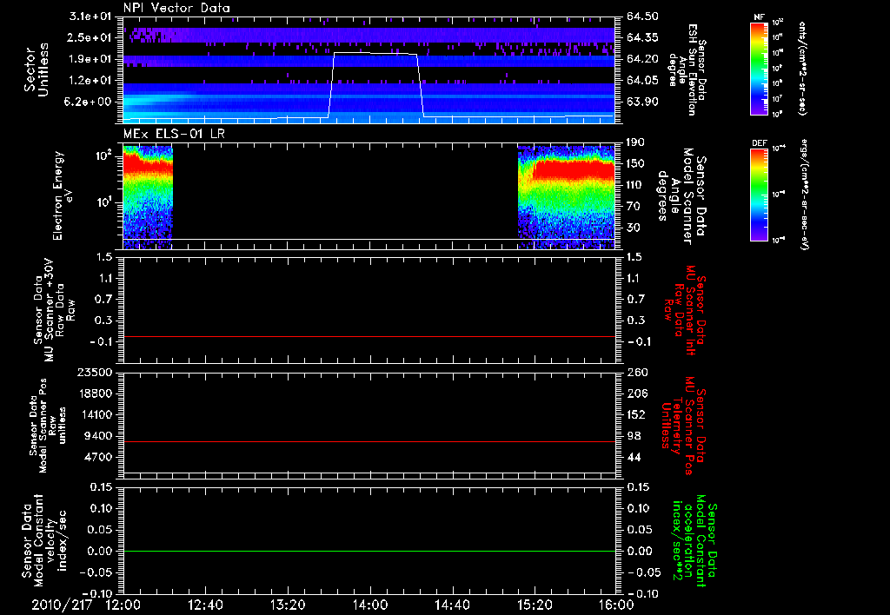The image size is (890, 615).
Task: Click the 15:20 time axis label
Action: [x=535, y=605]
